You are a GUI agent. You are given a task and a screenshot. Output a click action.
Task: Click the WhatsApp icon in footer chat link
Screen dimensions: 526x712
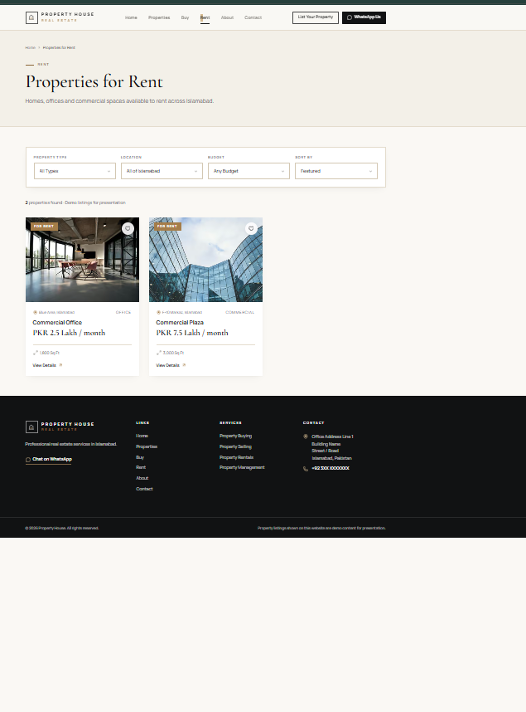pyautogui.click(x=28, y=460)
